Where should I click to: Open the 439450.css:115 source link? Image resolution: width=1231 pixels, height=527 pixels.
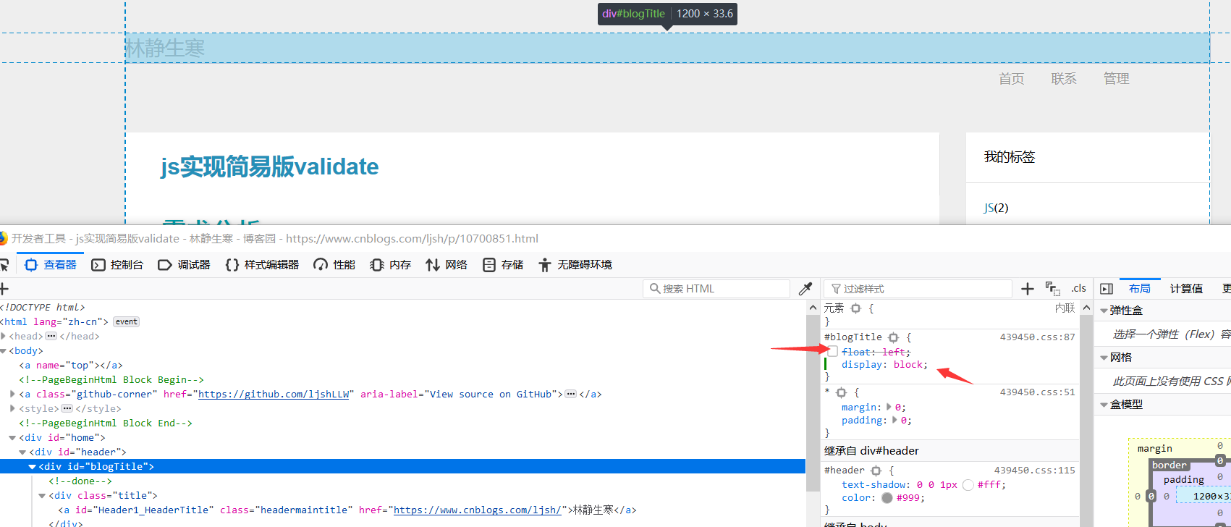(1034, 471)
